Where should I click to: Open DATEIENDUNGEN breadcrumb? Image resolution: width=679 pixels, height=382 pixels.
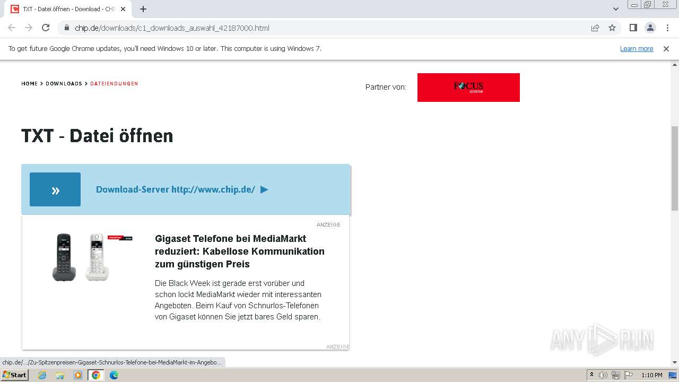click(114, 83)
